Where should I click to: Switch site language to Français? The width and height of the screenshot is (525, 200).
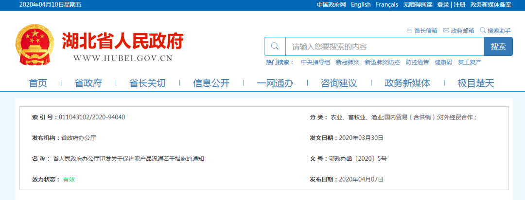pos(387,5)
